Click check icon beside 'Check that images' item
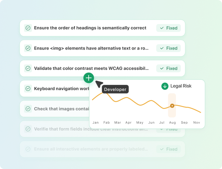This screenshot has height=169, width=222. tap(28, 109)
